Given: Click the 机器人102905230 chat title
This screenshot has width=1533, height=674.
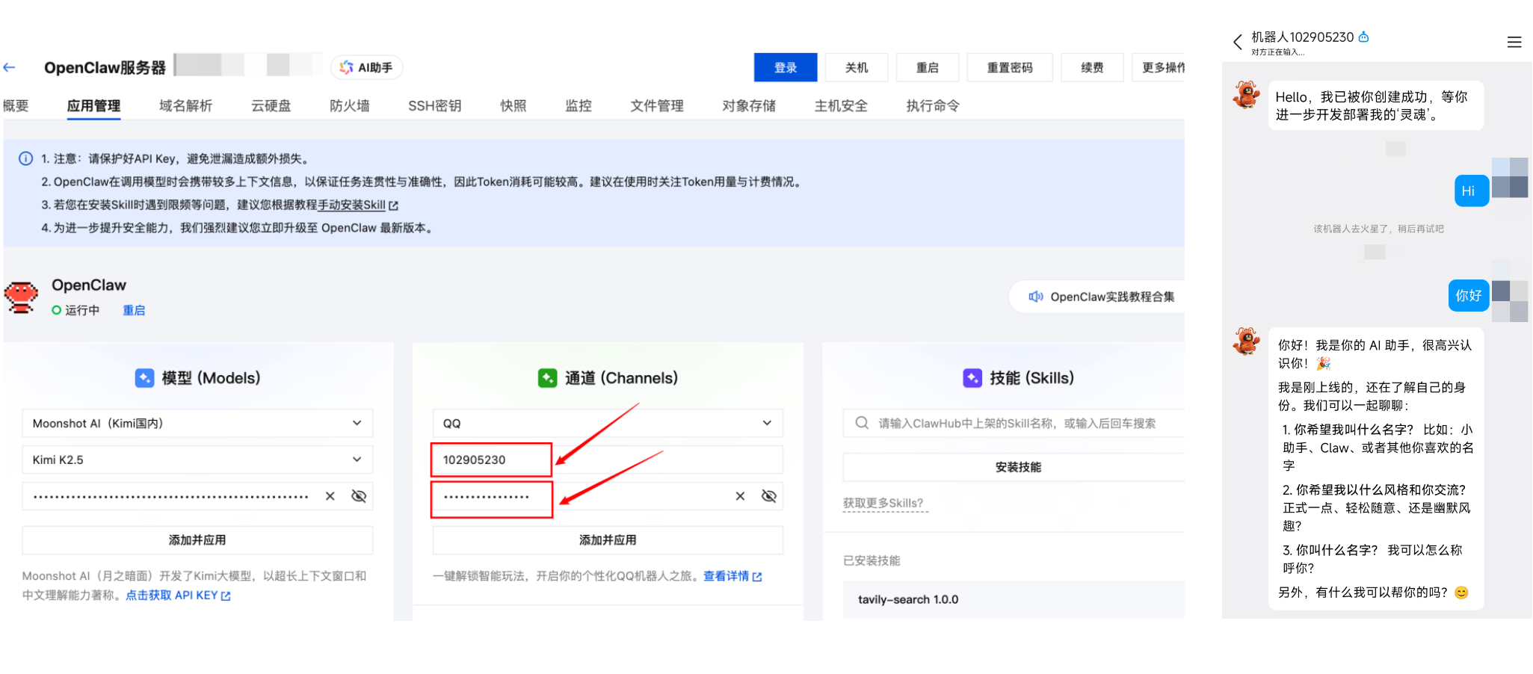Looking at the screenshot, I should 1302,37.
